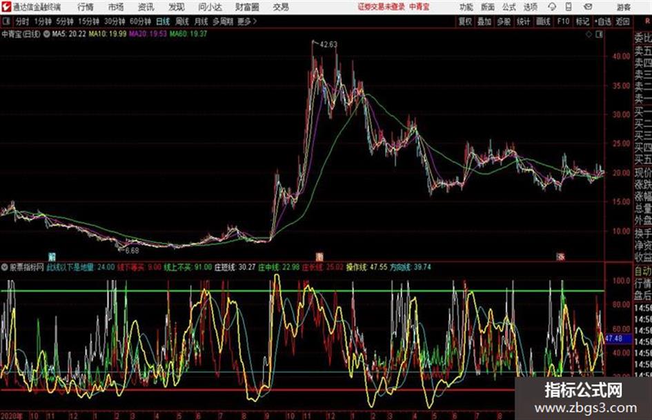
Task: Click the 多股 multi-stock button
Action: pos(504,21)
